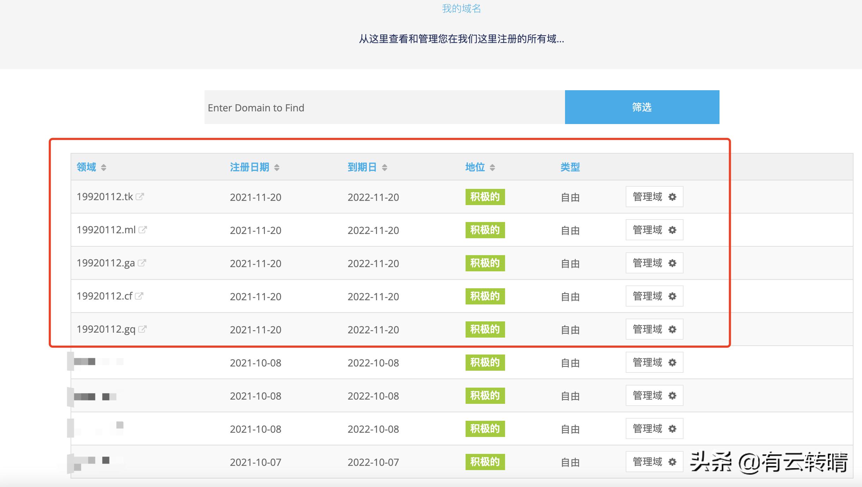Click the green 积极的 status badge for 19920112.tk

[485, 197]
